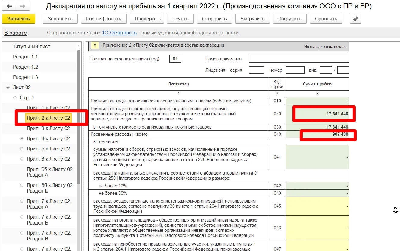The height and width of the screenshot is (251, 400).
Task: Select Раздел 1.3 in the tree
Action: point(25,77)
